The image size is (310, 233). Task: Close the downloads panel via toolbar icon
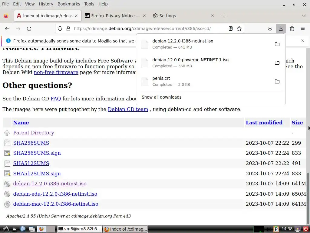pyautogui.click(x=281, y=29)
